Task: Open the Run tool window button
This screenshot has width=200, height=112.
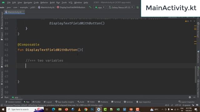Action: click(x=27, y=102)
